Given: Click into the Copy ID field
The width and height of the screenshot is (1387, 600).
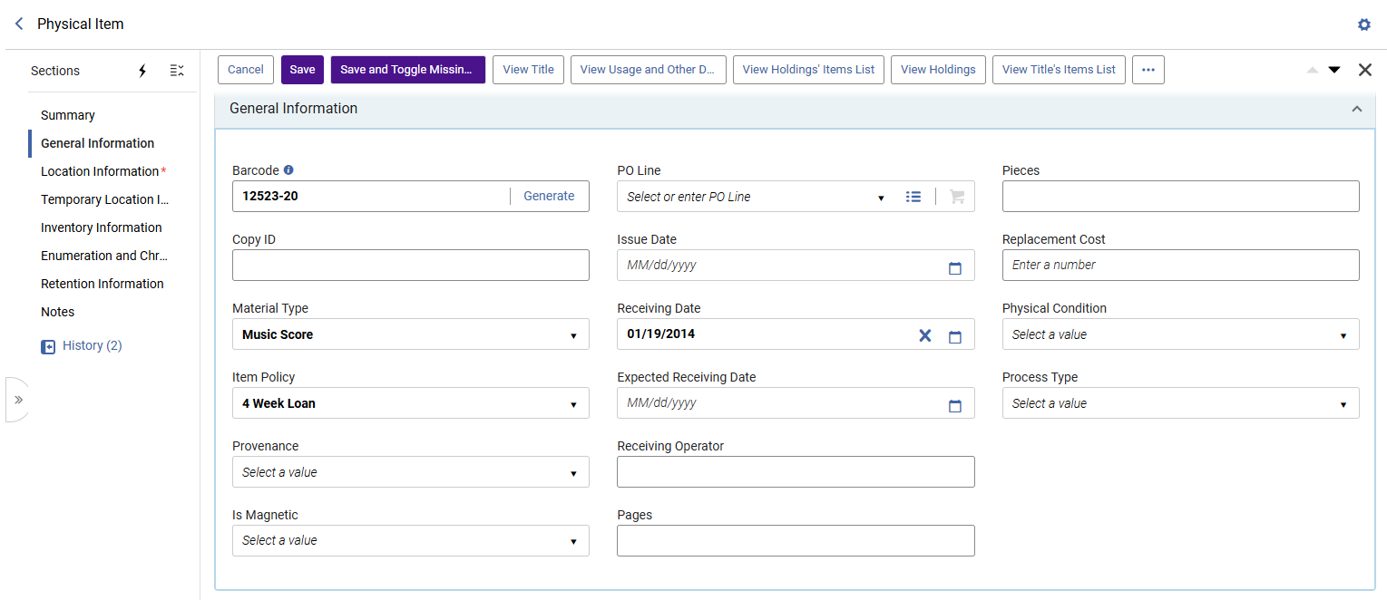Looking at the screenshot, I should coord(411,266).
